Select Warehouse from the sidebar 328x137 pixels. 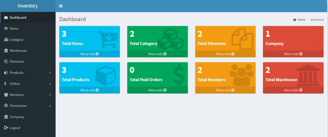tap(28, 51)
